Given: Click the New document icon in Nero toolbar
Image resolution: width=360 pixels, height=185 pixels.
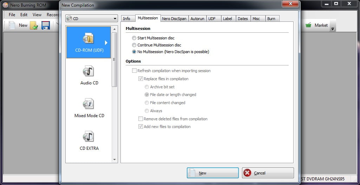Looking at the screenshot, I should pos(12,25).
